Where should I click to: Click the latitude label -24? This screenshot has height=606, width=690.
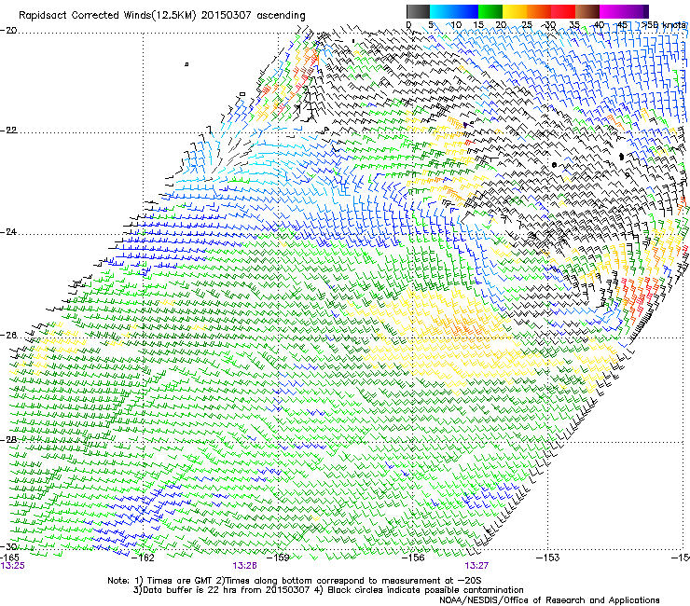8,232
